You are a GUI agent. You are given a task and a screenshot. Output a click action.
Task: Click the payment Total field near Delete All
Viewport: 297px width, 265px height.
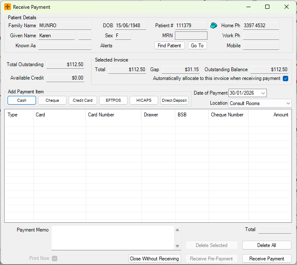coord(275,229)
